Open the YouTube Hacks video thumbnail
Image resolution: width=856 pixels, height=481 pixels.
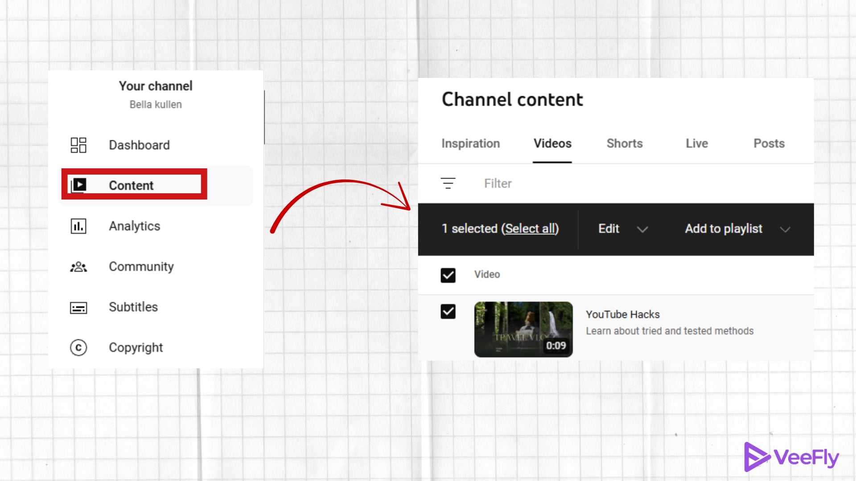523,330
